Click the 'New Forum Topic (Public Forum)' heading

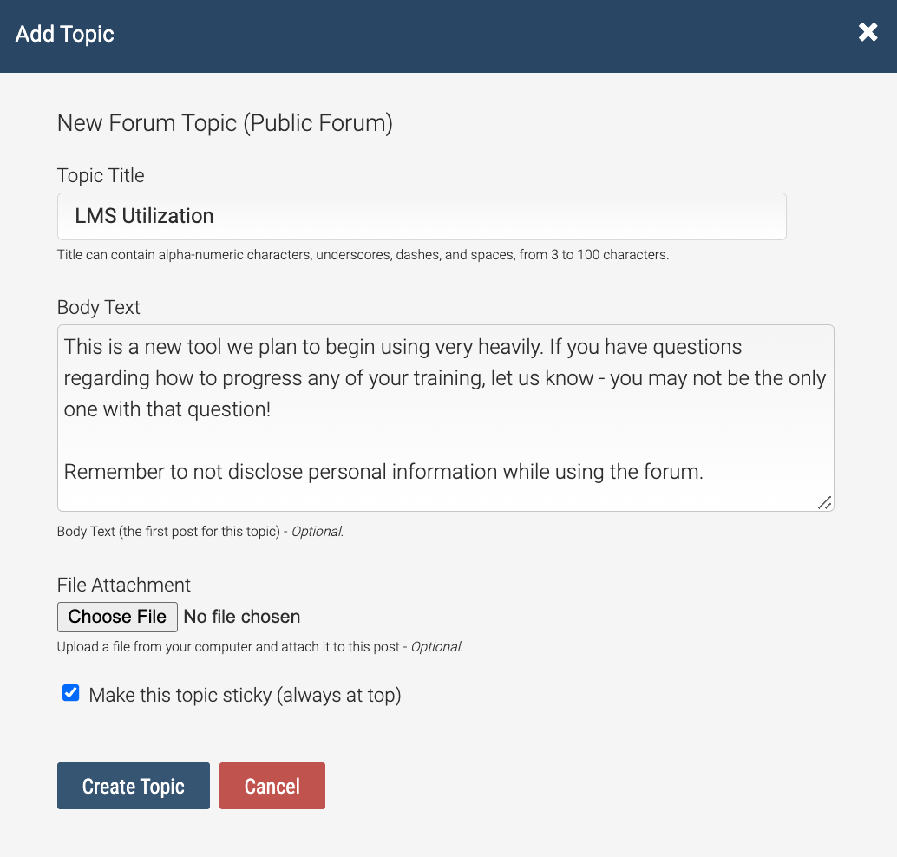(225, 123)
